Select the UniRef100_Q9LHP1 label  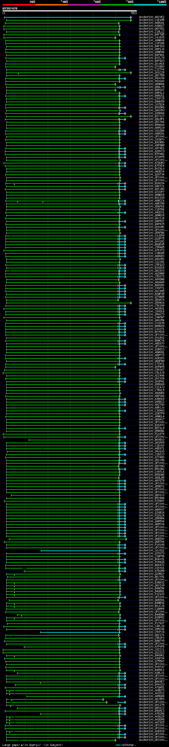pyautogui.click(x=152, y=119)
